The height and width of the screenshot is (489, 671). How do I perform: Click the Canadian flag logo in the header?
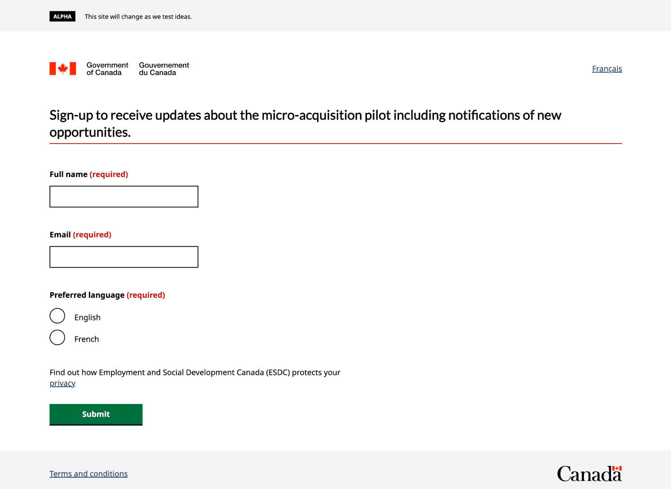pyautogui.click(x=62, y=68)
